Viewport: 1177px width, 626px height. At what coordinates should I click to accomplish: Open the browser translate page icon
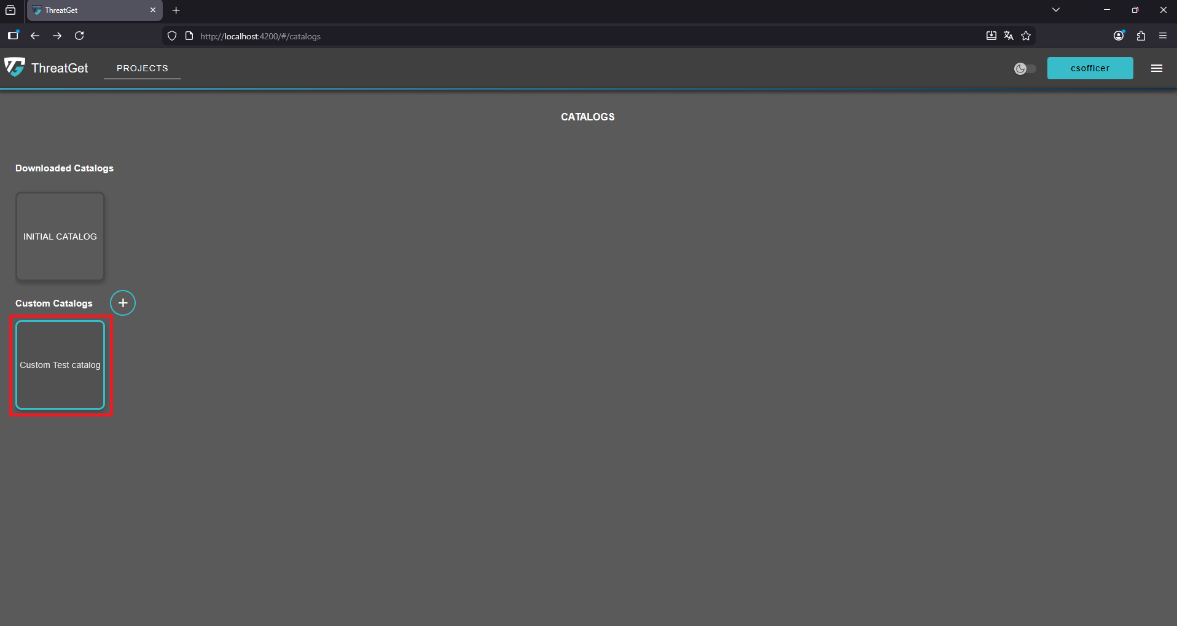tap(1009, 36)
